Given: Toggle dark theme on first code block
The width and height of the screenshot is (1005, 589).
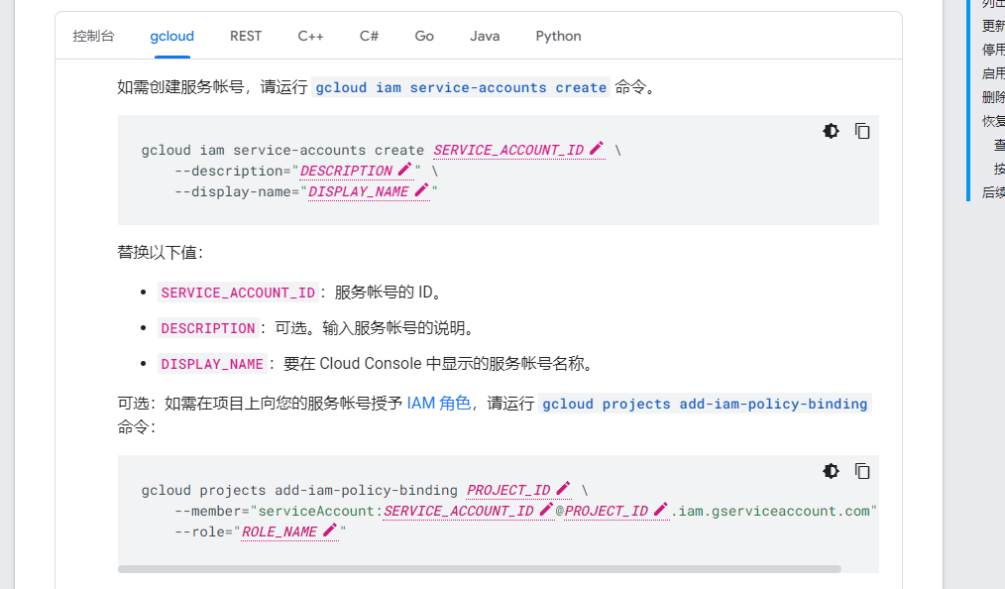Looking at the screenshot, I should coord(831,131).
